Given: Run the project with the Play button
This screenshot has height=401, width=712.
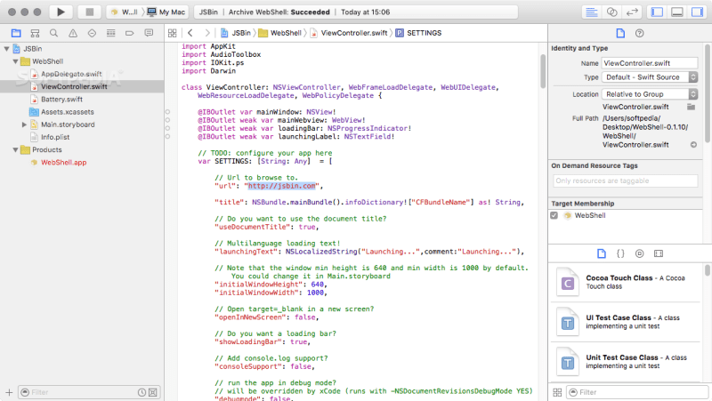Looking at the screenshot, I should 61,12.
